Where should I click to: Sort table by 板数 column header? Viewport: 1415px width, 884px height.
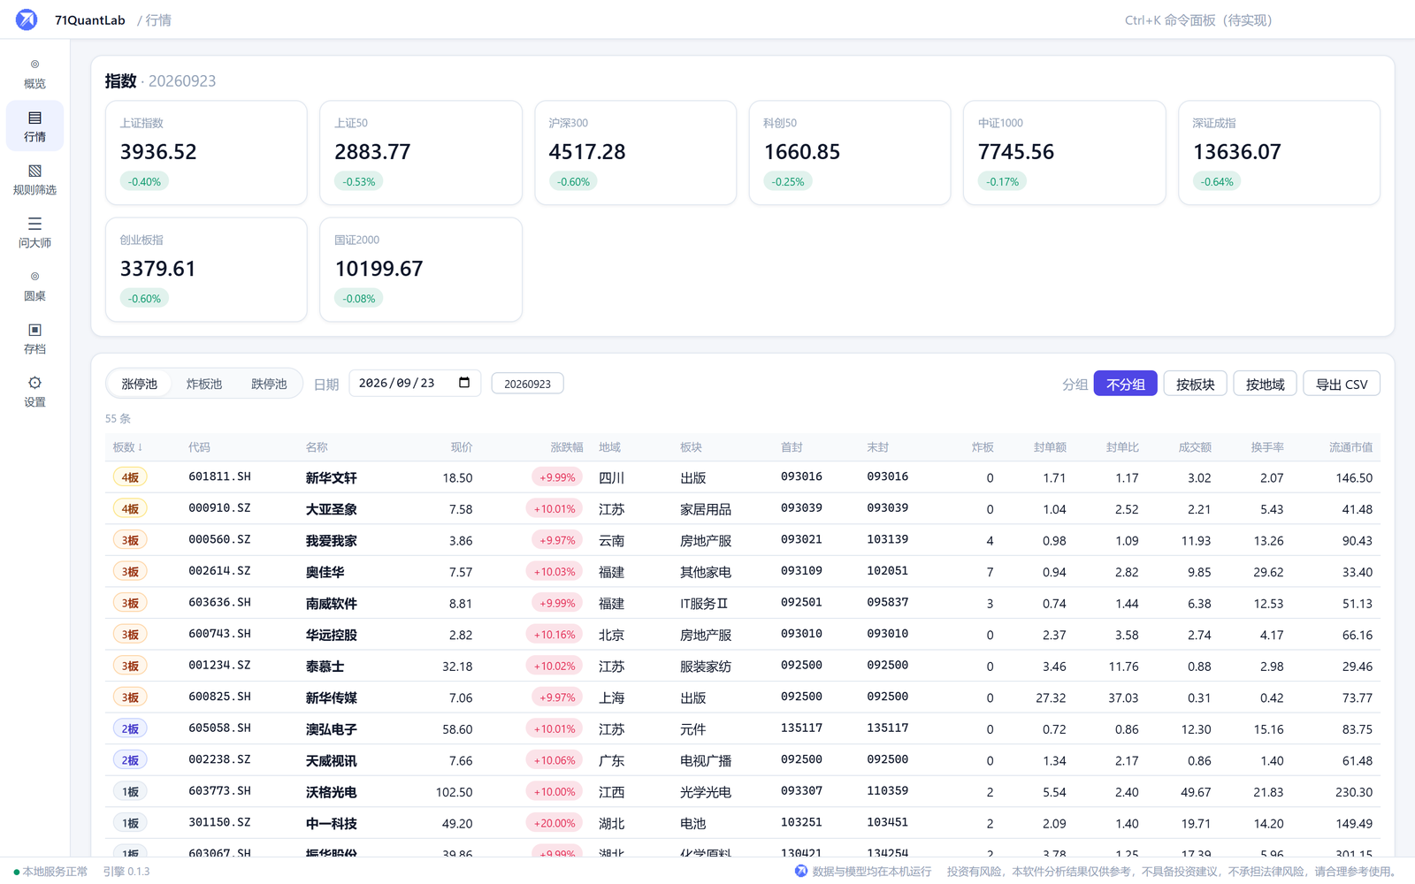128,447
